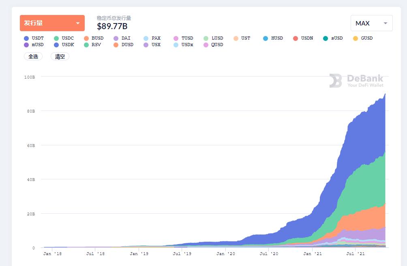Click the BUSD orange legend dot
Viewport: 407px width, 266px height.
(86, 38)
